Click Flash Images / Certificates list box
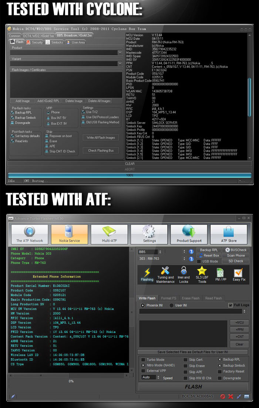This screenshot has width=259, height=408. (x=66, y=85)
